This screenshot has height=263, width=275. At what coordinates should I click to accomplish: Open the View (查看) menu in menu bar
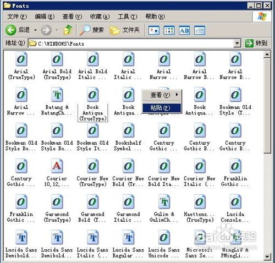pyautogui.click(x=72, y=17)
